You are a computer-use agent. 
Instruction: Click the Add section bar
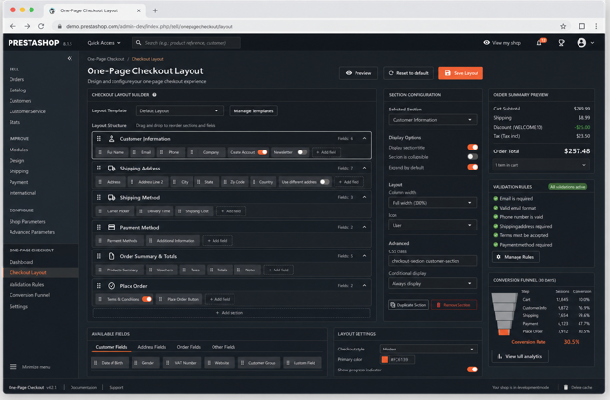232,313
